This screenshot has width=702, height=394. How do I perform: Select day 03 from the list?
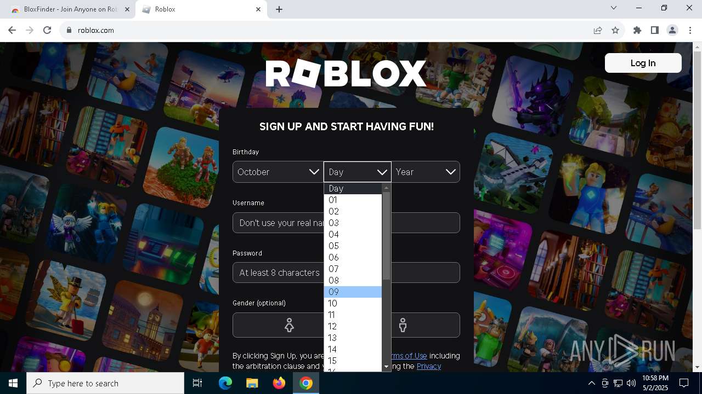point(353,223)
